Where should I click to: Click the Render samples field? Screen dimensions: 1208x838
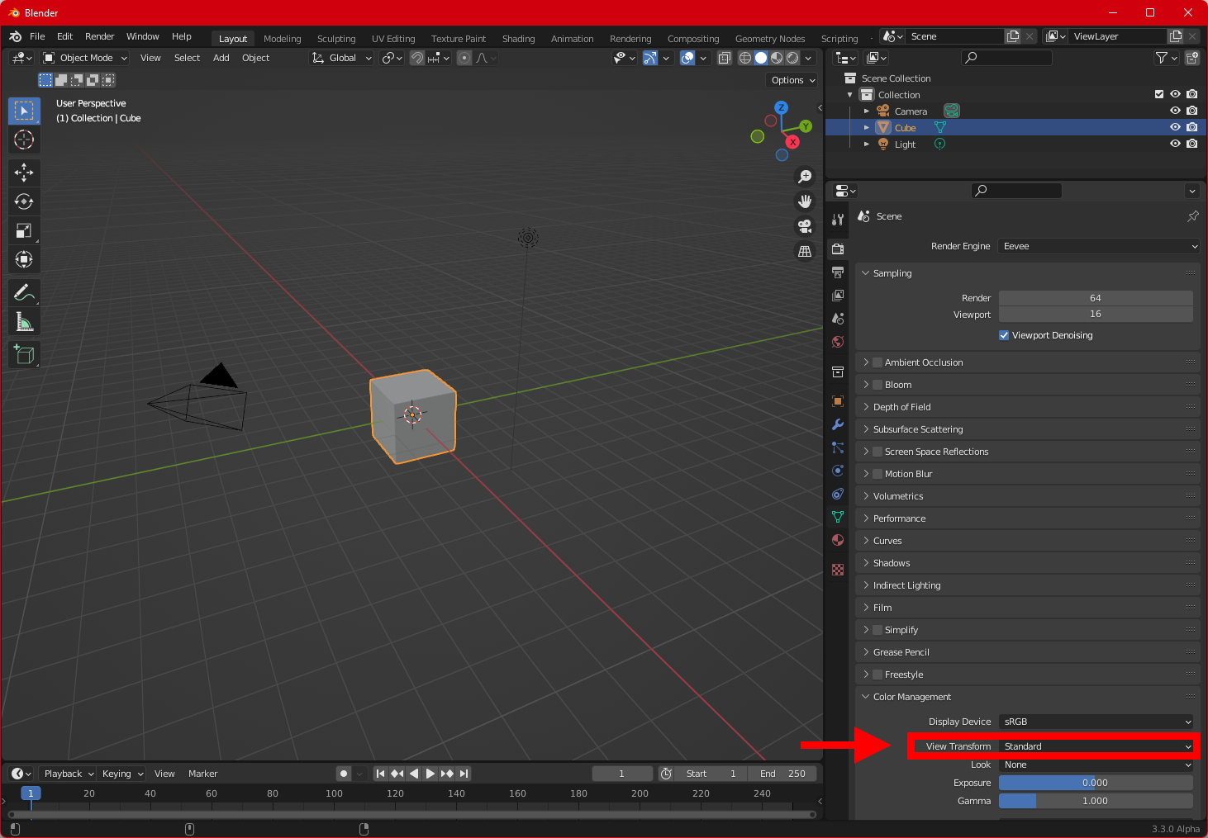[1096, 298]
